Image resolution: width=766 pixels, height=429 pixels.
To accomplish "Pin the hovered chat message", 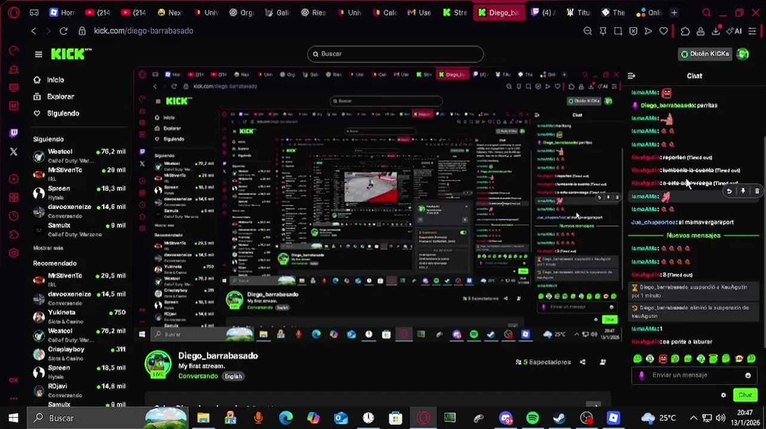I will (x=743, y=191).
